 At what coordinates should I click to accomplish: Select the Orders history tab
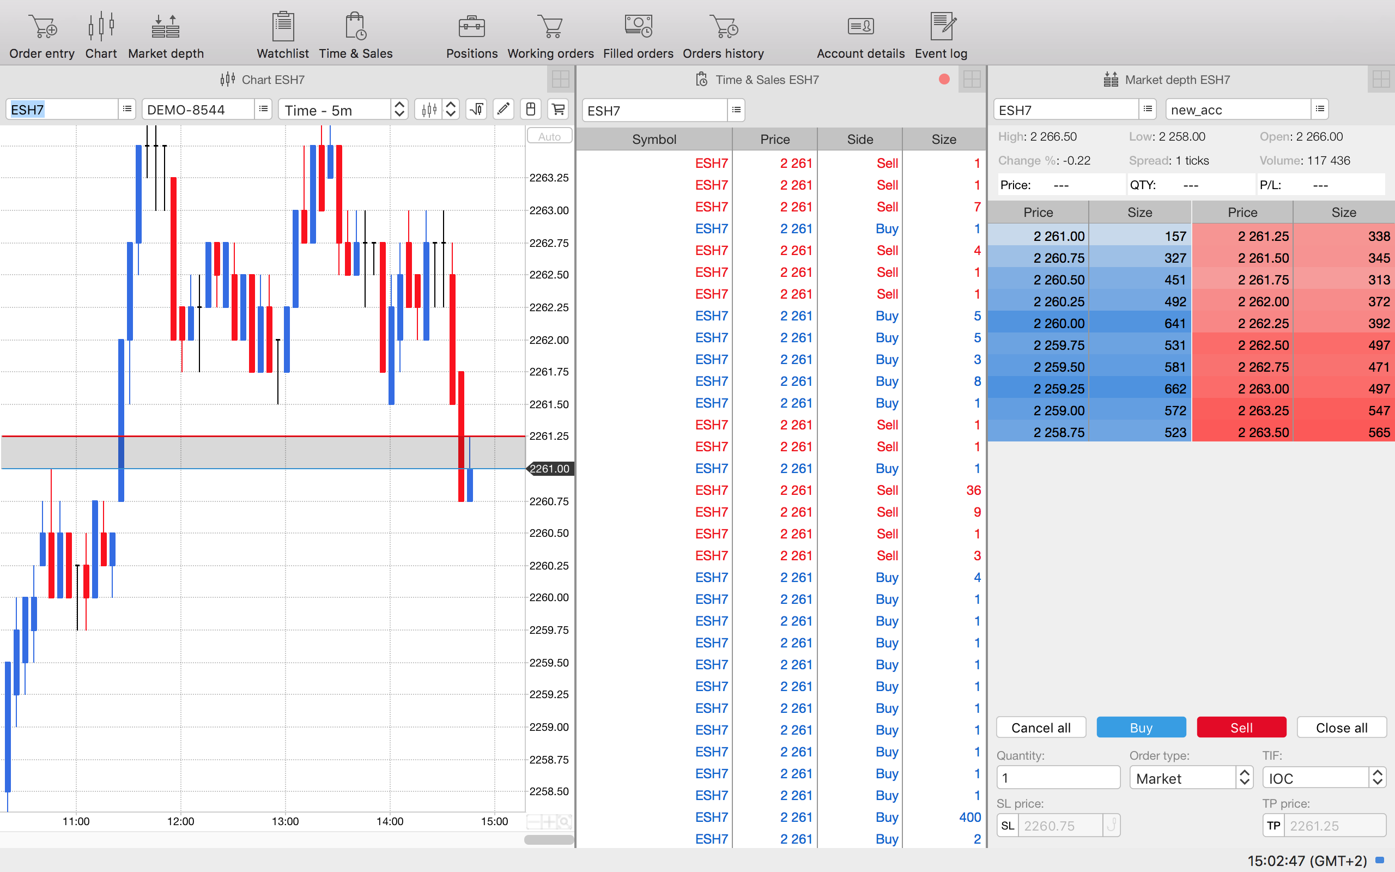tap(722, 35)
